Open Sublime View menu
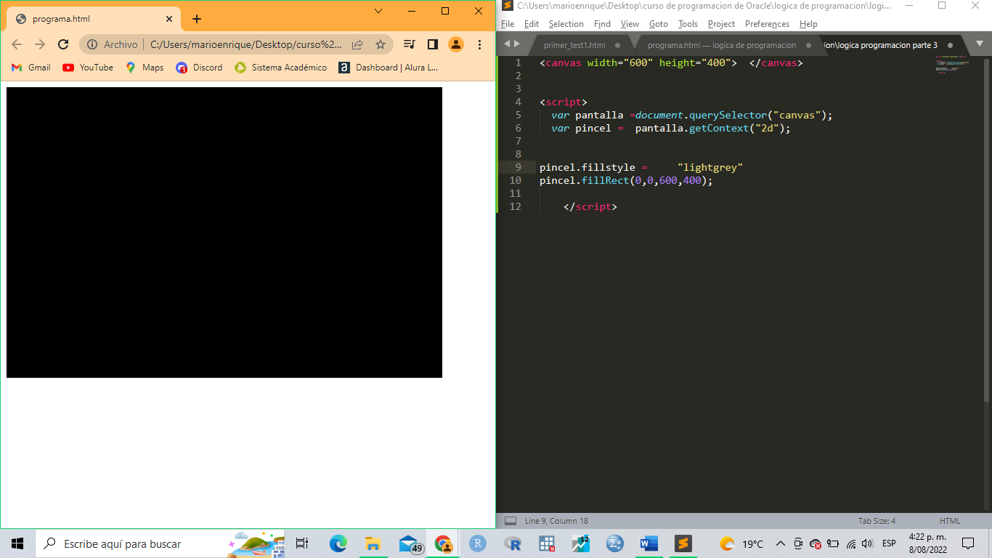The height and width of the screenshot is (558, 992). [x=630, y=24]
